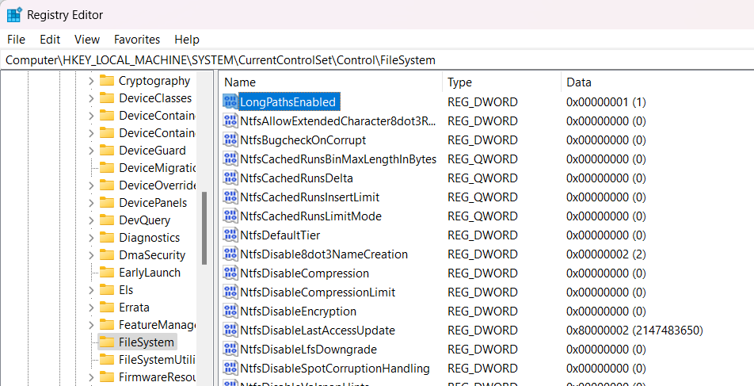
Task: Select the NtfsDisableLfsDowngrade value name
Action: pos(308,350)
